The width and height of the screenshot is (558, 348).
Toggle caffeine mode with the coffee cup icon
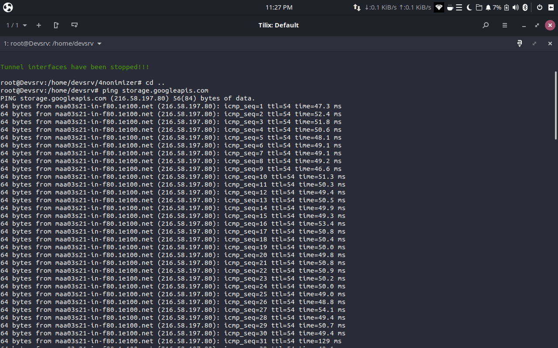tap(450, 7)
